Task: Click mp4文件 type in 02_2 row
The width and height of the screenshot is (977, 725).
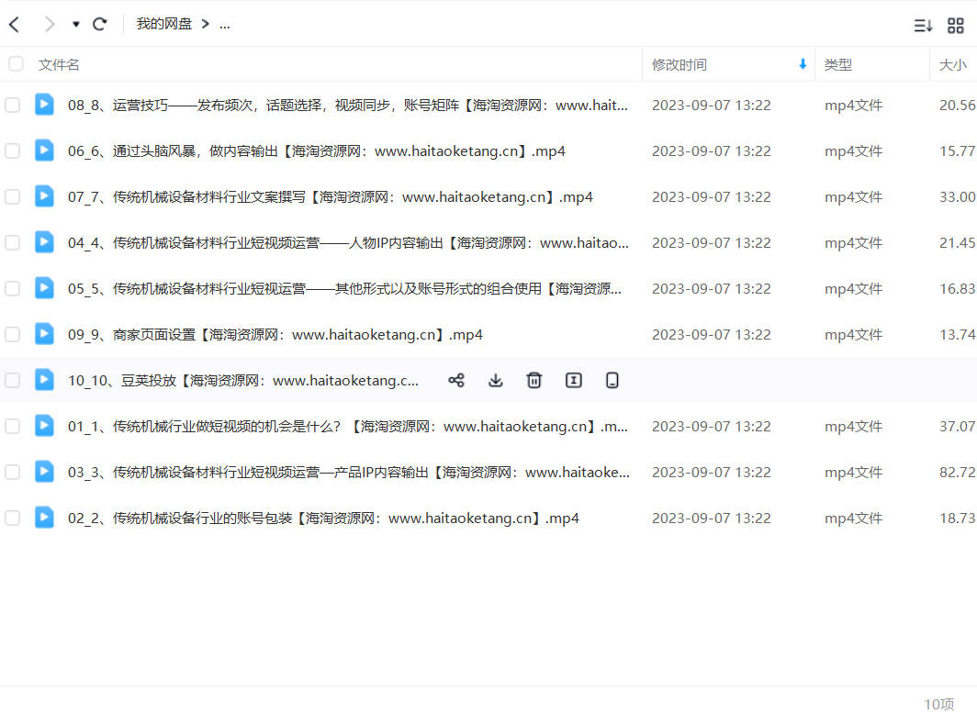Action: (854, 519)
